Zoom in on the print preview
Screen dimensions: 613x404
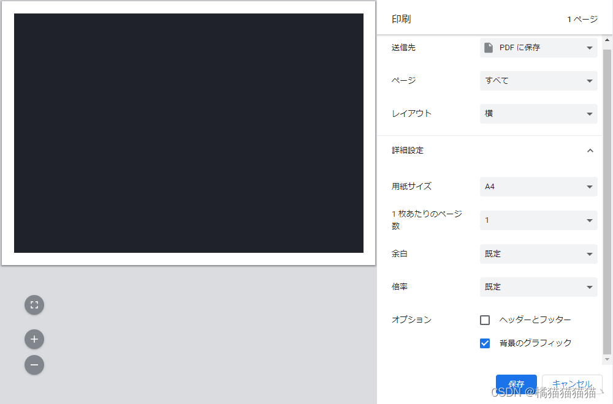[x=34, y=339]
